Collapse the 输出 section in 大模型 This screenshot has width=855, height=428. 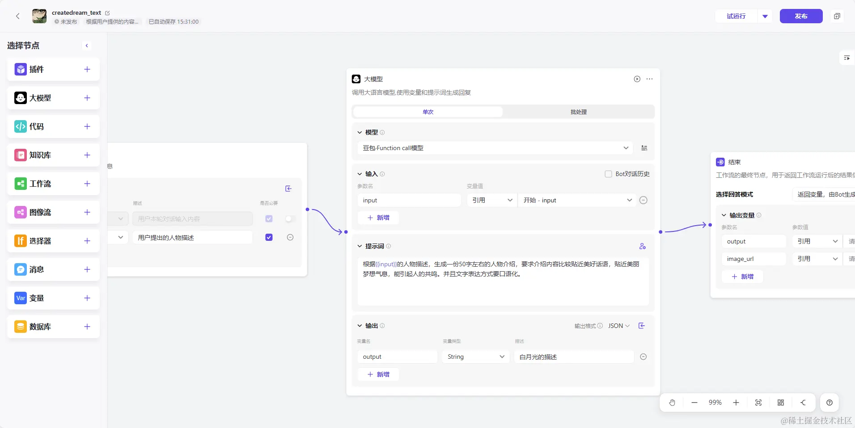[360, 326]
